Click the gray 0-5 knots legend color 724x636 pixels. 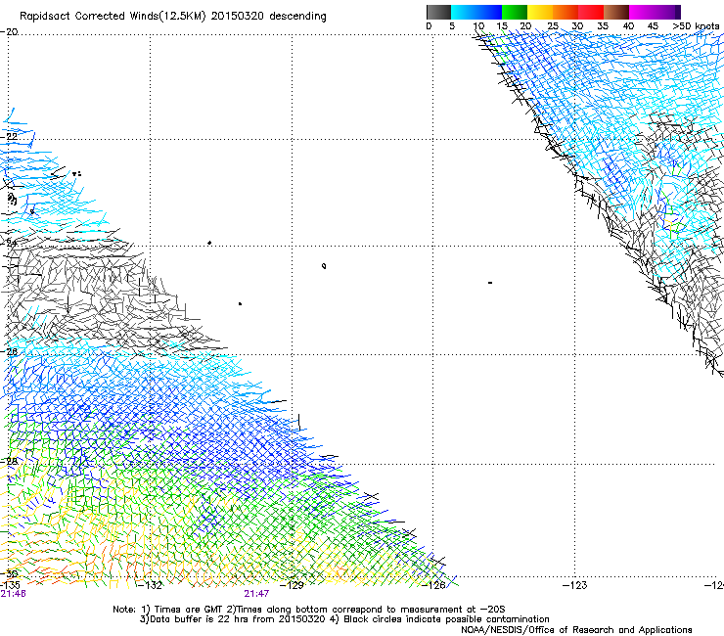[x=438, y=12]
